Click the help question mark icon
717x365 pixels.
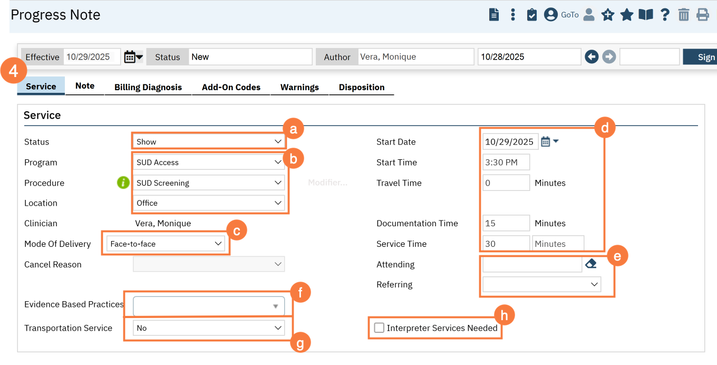click(665, 15)
